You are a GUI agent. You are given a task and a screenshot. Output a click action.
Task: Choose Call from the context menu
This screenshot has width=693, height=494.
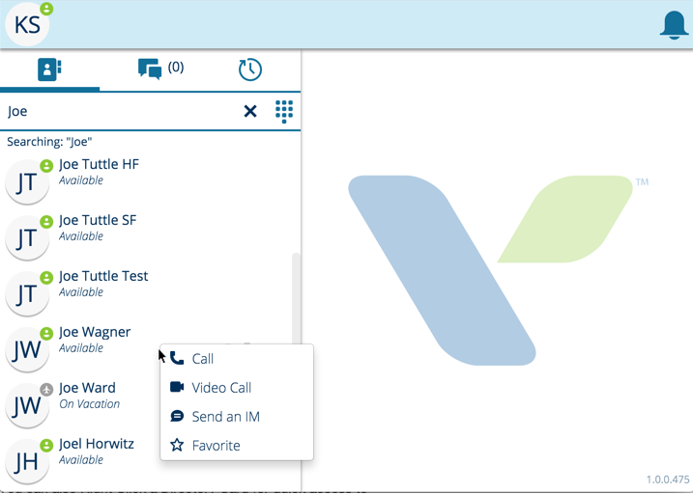tap(237, 359)
